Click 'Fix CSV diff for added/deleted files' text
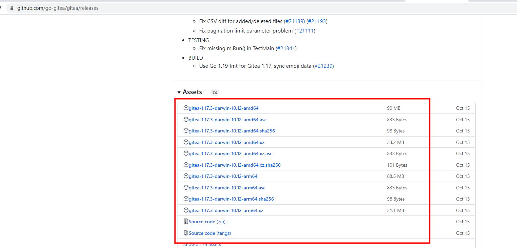 pos(241,21)
